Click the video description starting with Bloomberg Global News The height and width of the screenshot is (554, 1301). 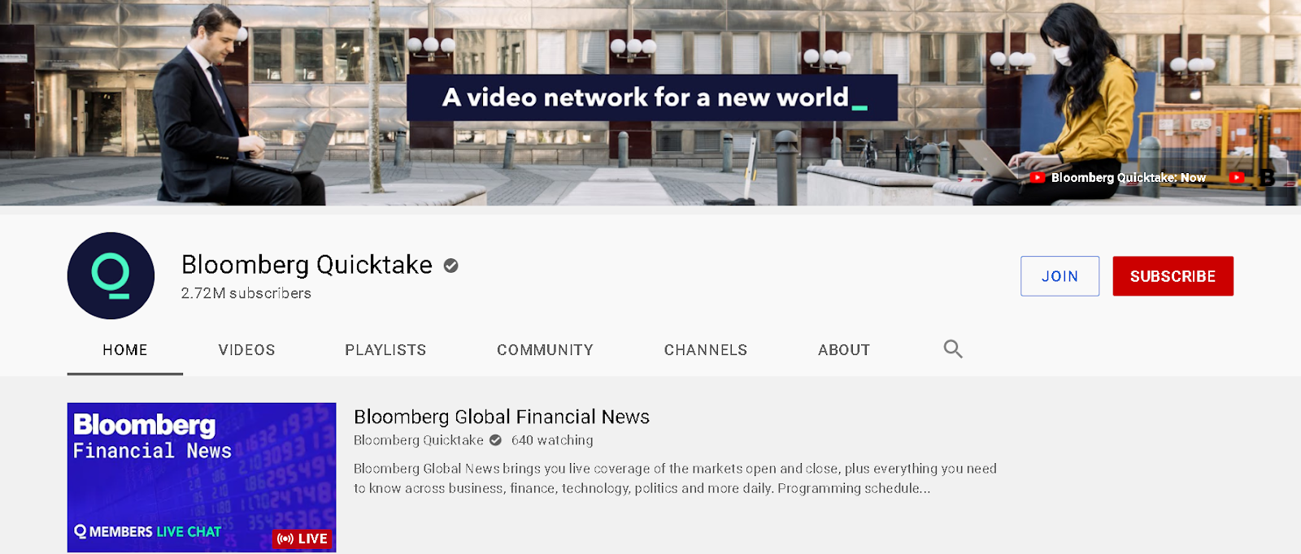tap(675, 478)
